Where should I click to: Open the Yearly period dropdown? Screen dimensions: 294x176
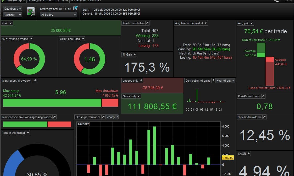(x=112, y=117)
